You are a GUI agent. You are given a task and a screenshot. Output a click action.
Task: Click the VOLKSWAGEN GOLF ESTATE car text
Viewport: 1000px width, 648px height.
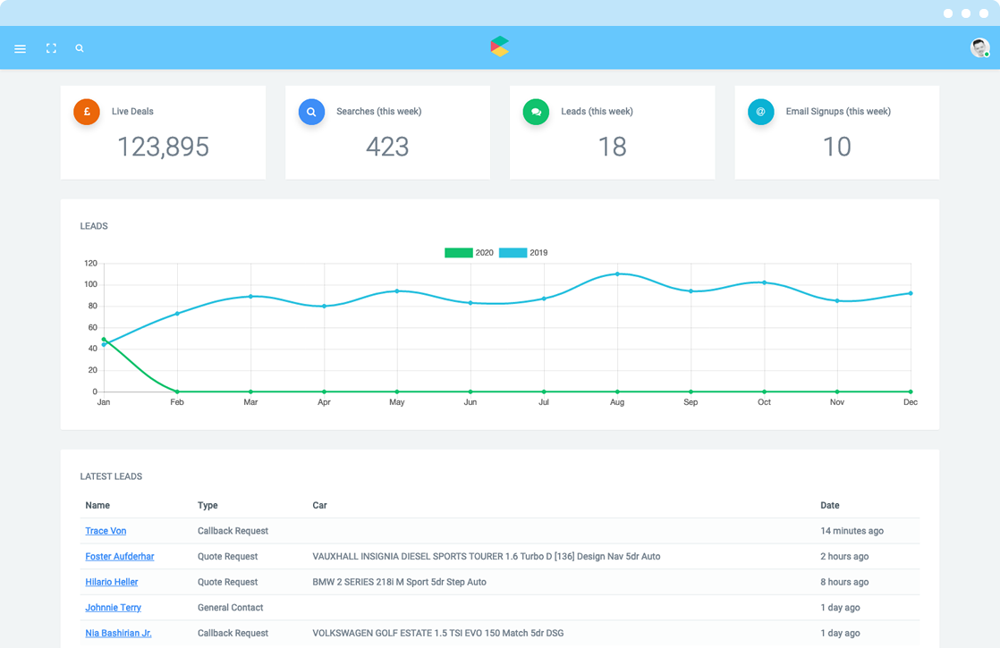[x=438, y=633]
